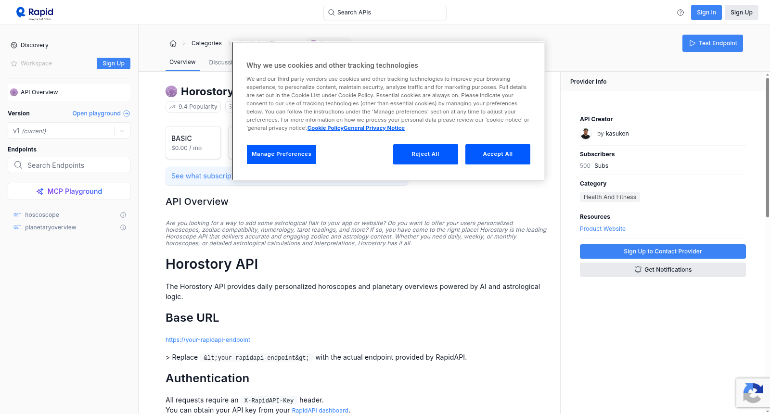This screenshot has width=770, height=414.
Task: Click the Rapid logo
Action: (35, 13)
